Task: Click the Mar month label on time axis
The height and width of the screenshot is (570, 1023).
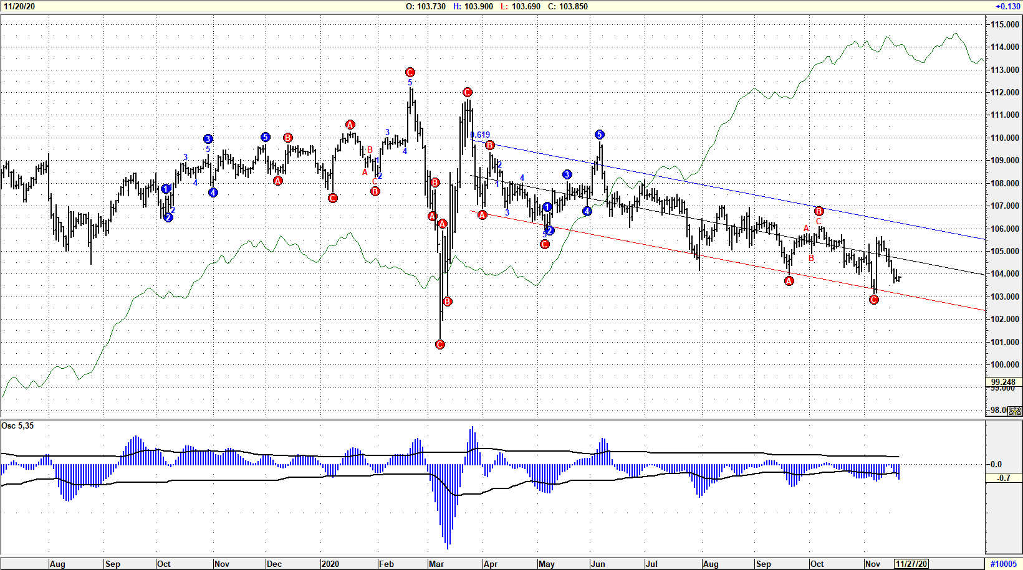Action: click(x=436, y=564)
